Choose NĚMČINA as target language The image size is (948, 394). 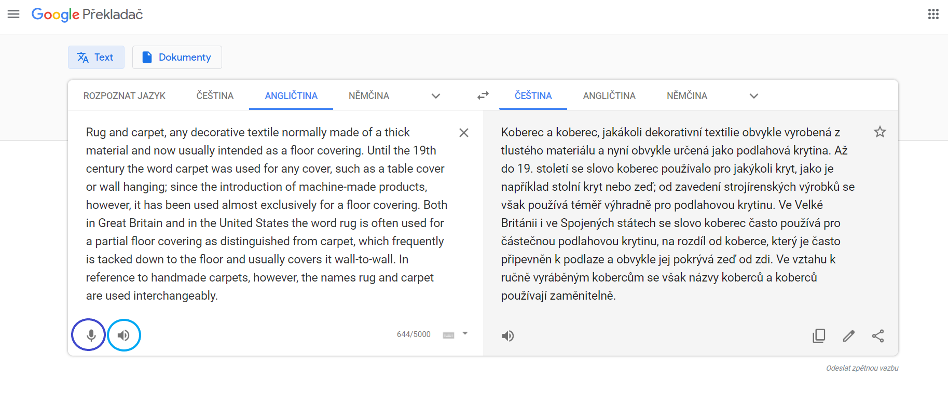pyautogui.click(x=686, y=96)
